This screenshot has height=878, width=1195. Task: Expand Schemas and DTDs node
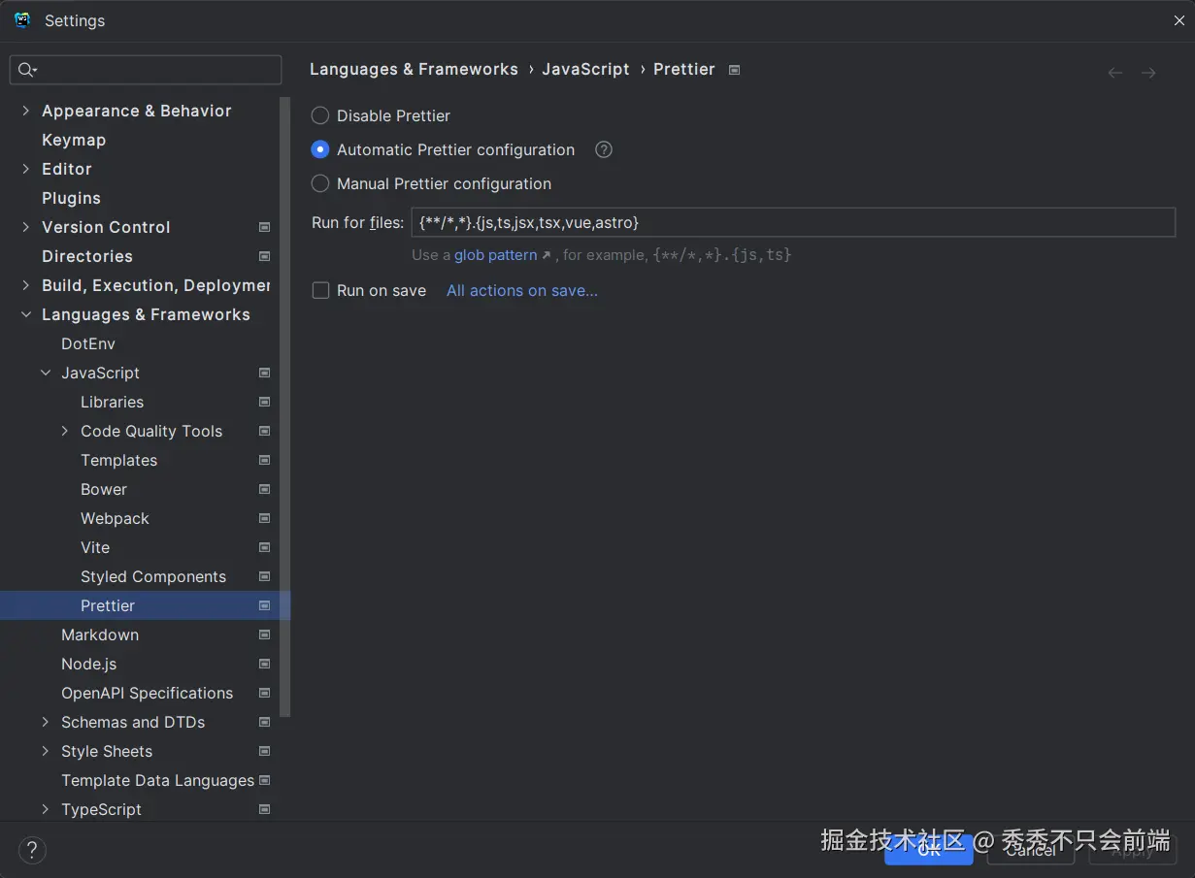click(45, 722)
